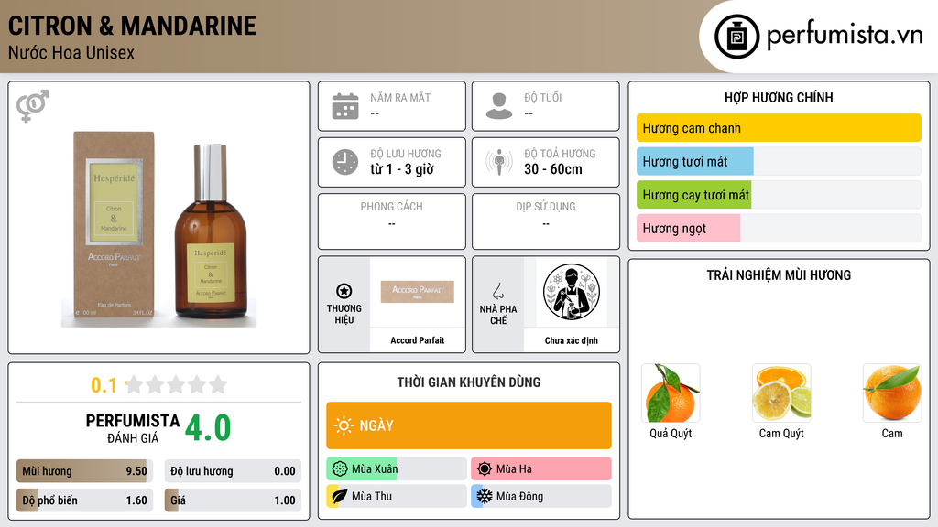Select the Ngày recommended time bar
The height and width of the screenshot is (527, 938).
469,425
